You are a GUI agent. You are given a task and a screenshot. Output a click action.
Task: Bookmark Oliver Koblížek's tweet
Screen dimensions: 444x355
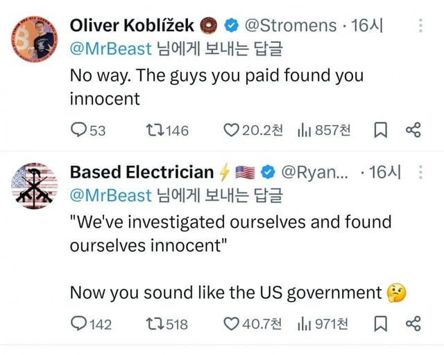(381, 130)
